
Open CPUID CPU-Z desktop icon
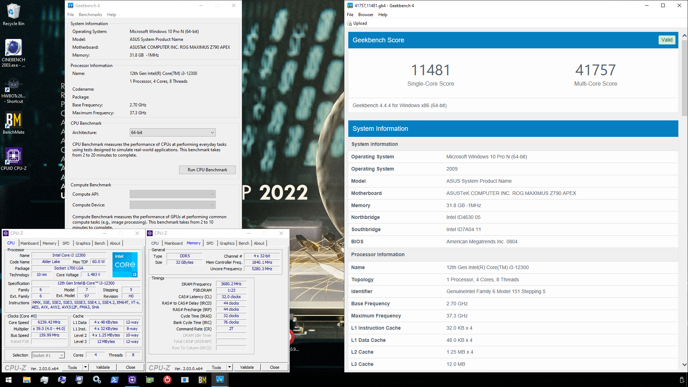[13, 159]
